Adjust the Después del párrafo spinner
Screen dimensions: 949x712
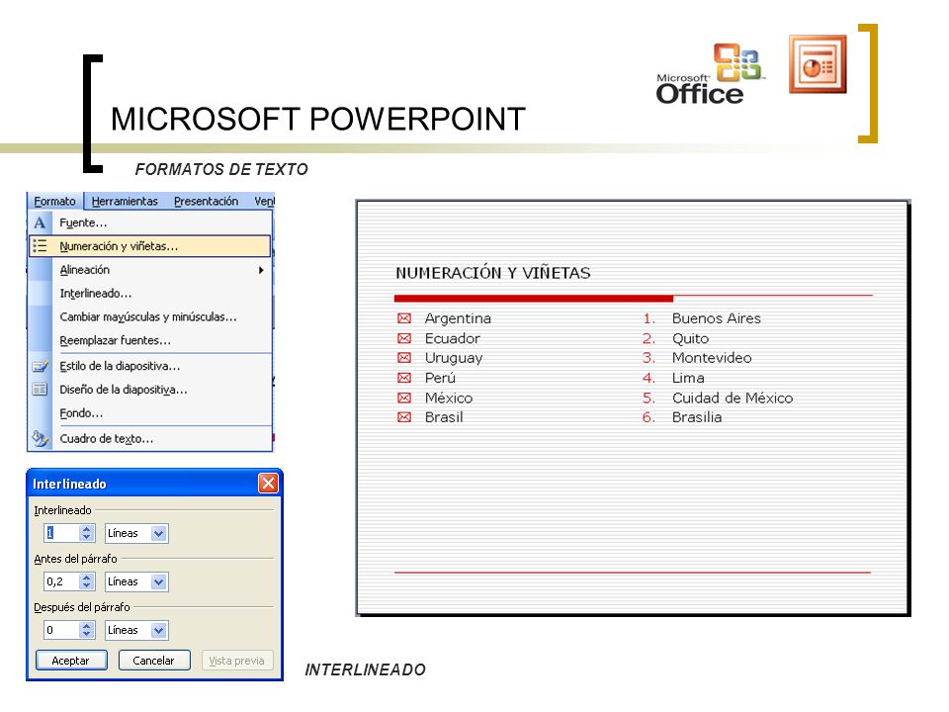coord(87,630)
